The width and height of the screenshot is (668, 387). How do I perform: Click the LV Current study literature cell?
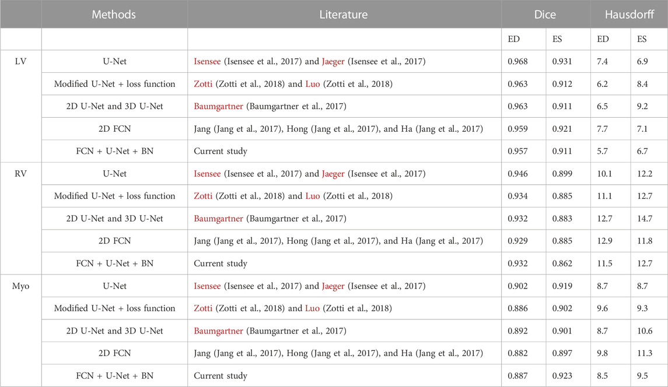344,151
